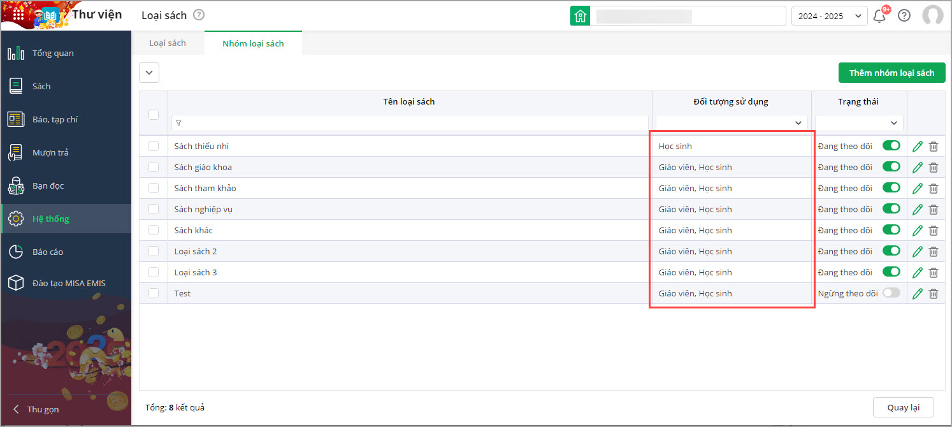Screen dimensions: 952x427
Task: Open the Đối tượng sử dụng filter dropdown
Action: 732,123
